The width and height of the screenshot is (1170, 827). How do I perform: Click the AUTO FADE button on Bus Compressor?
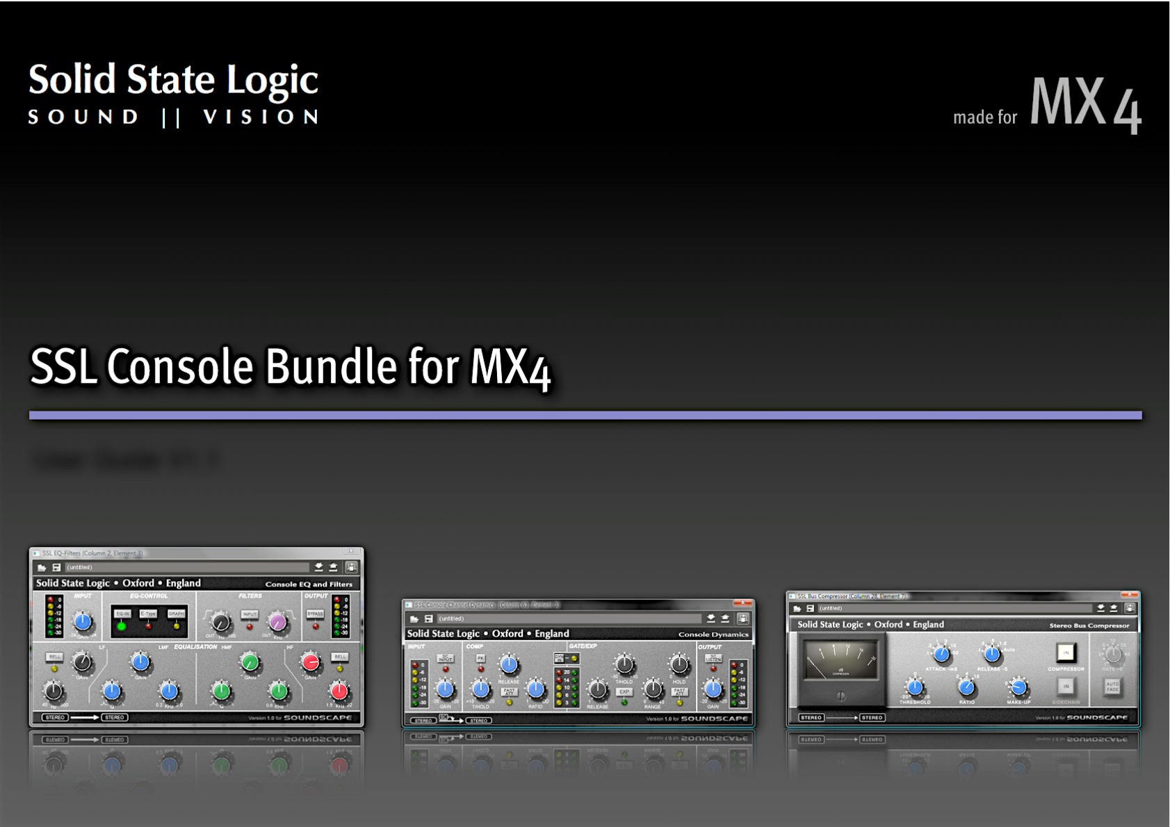point(1112,687)
